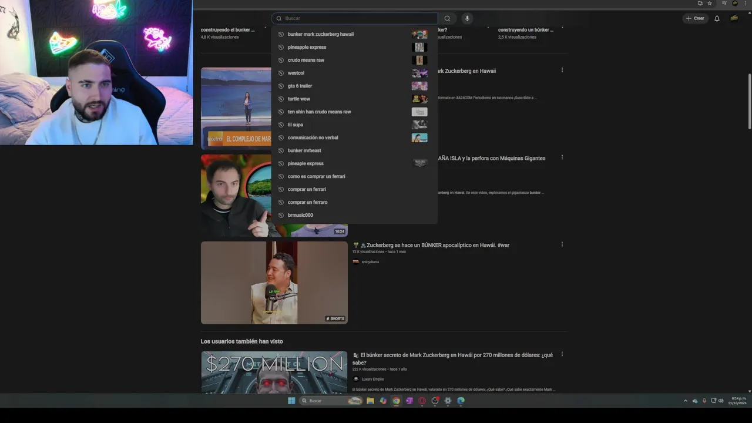Click history clock icon beside 'brmusic000'
Viewport: 752px width, 423px height.
pos(281,215)
